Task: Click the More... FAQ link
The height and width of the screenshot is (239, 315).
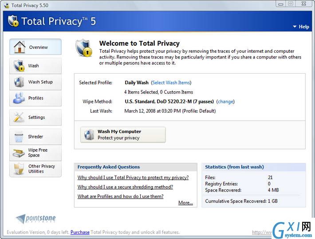Action: pos(185,203)
